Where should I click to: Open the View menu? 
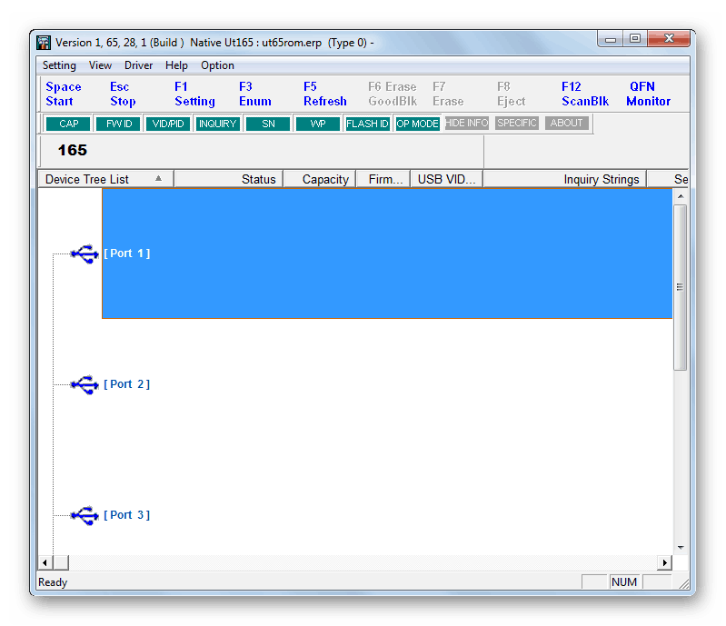tap(100, 65)
